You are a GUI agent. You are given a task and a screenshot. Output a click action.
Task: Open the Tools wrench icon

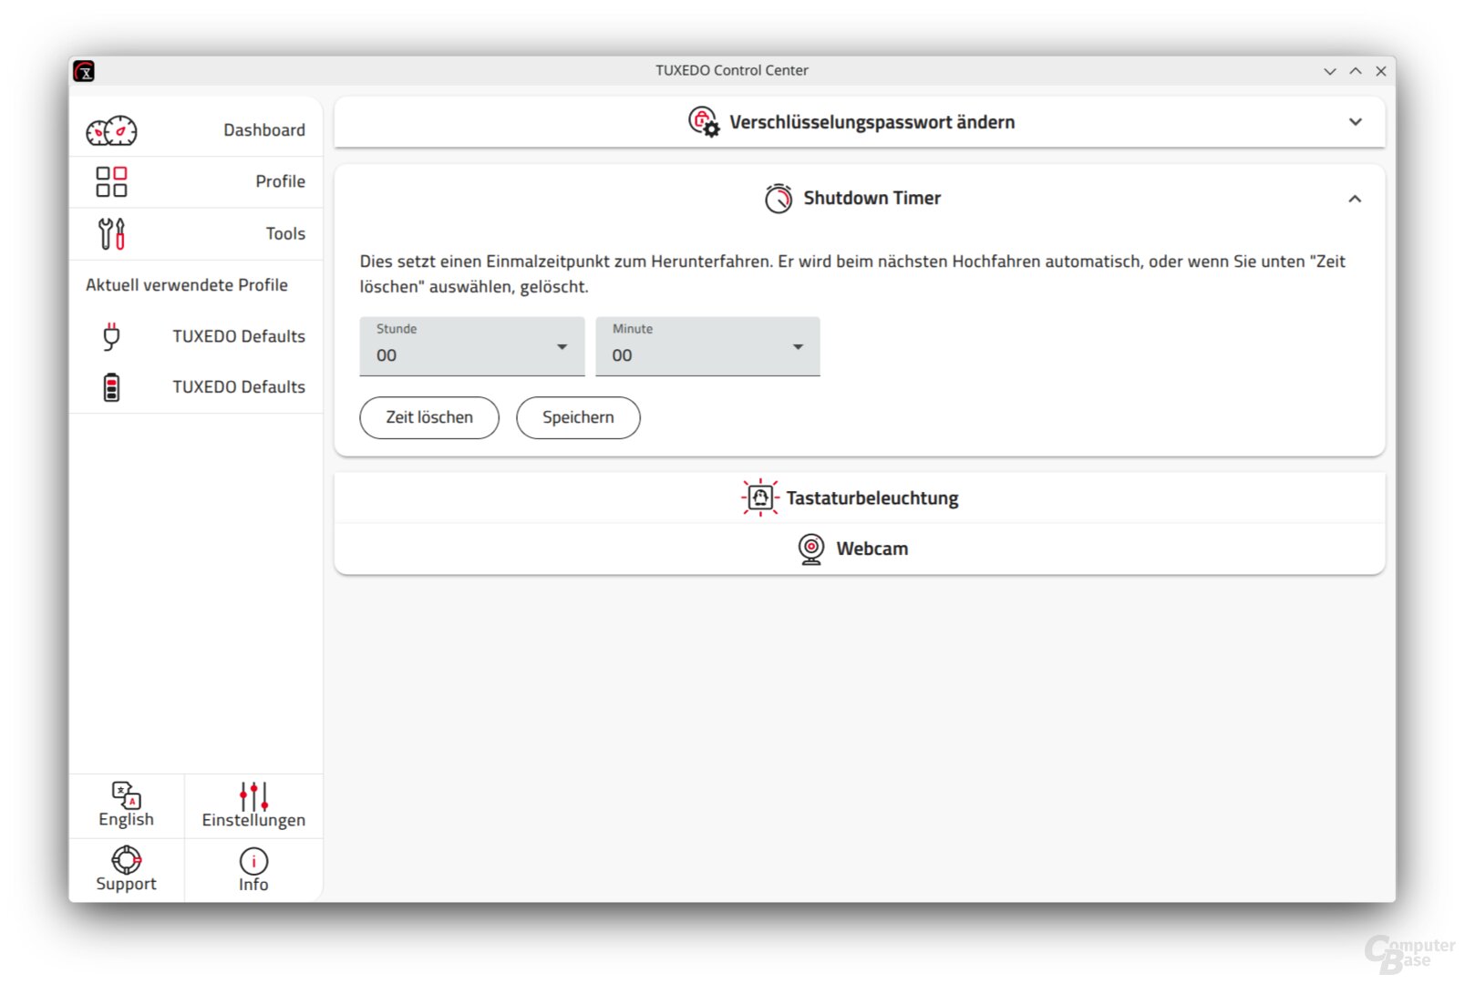click(x=111, y=233)
